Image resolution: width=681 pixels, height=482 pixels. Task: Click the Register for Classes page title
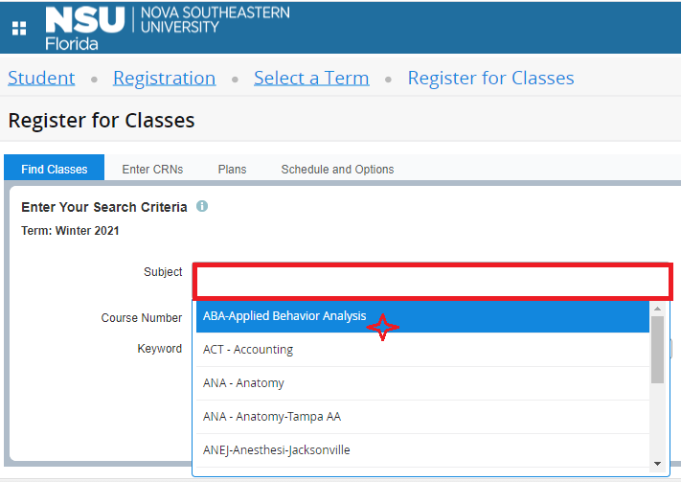[102, 121]
